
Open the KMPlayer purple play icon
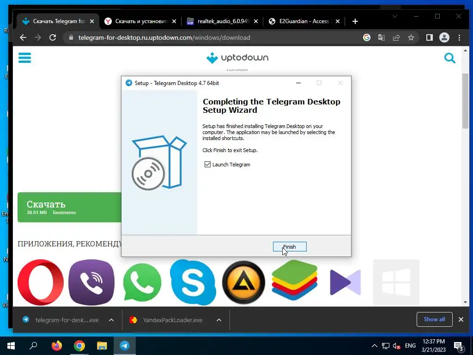point(345,282)
